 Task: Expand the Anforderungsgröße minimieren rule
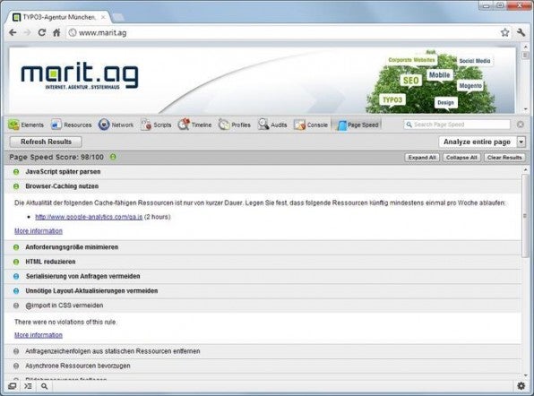coord(263,247)
